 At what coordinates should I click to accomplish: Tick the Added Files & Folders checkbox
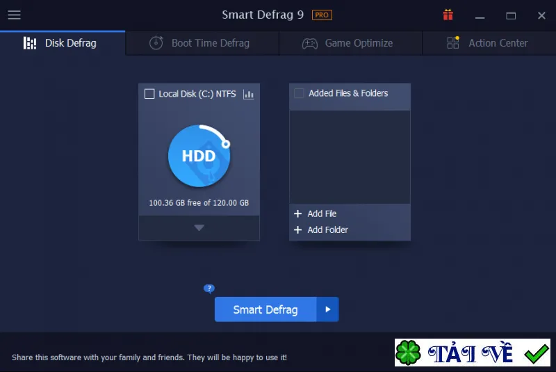pyautogui.click(x=299, y=93)
